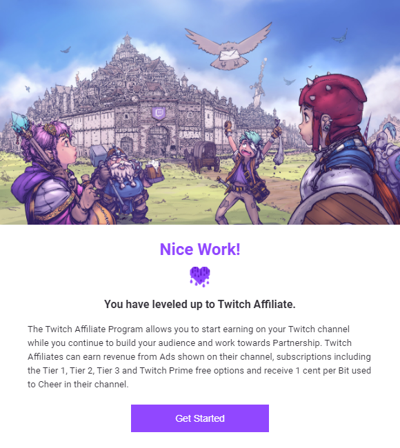Click the top spire of the castle
This screenshot has height=448, width=400.
[x=127, y=40]
